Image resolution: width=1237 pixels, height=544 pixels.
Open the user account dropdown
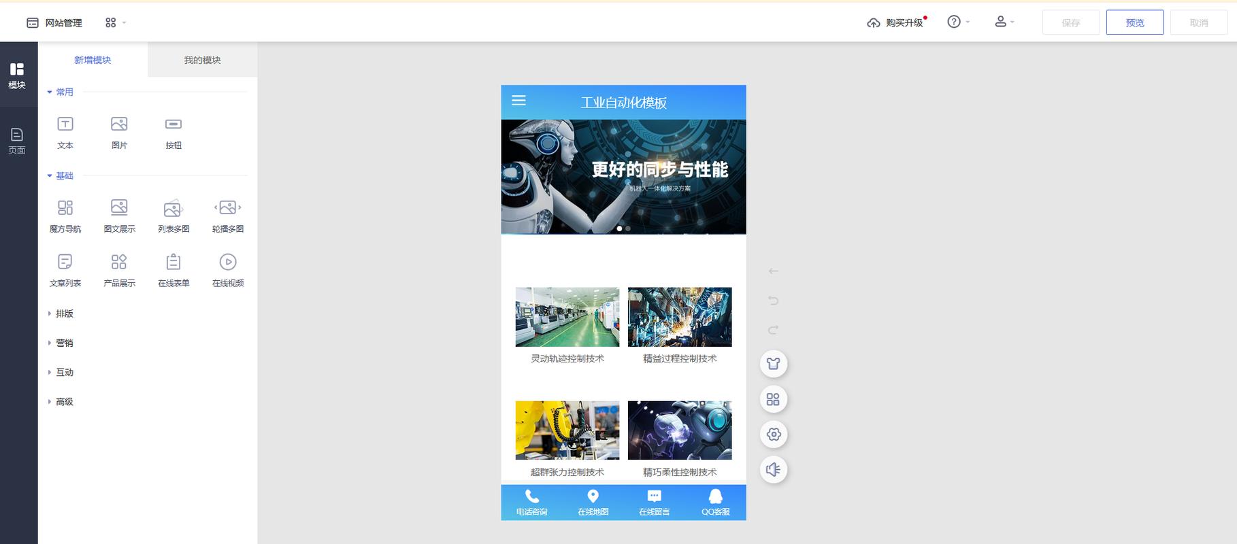point(1004,22)
